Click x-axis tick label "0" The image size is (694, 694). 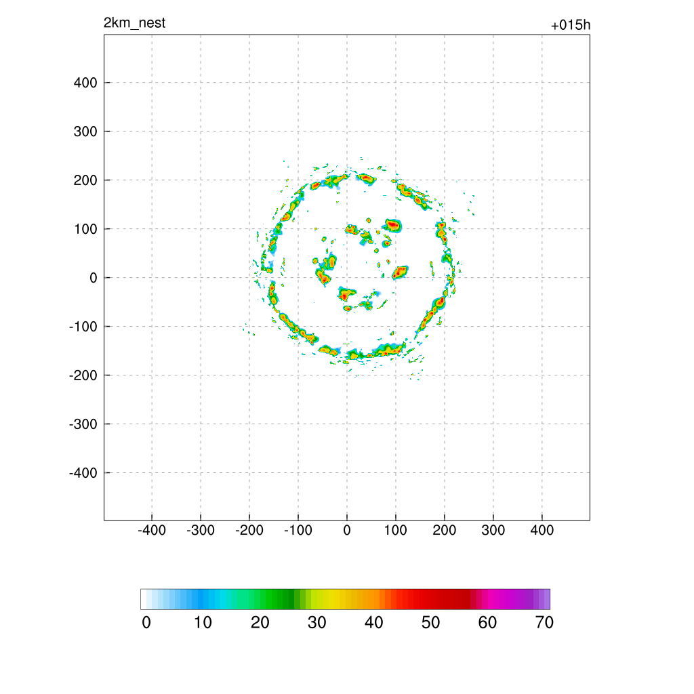tap(347, 530)
